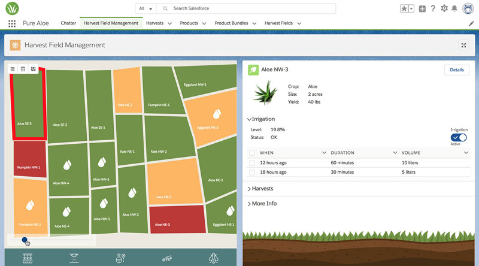Select the Harvest Field Management tab

tap(111, 23)
